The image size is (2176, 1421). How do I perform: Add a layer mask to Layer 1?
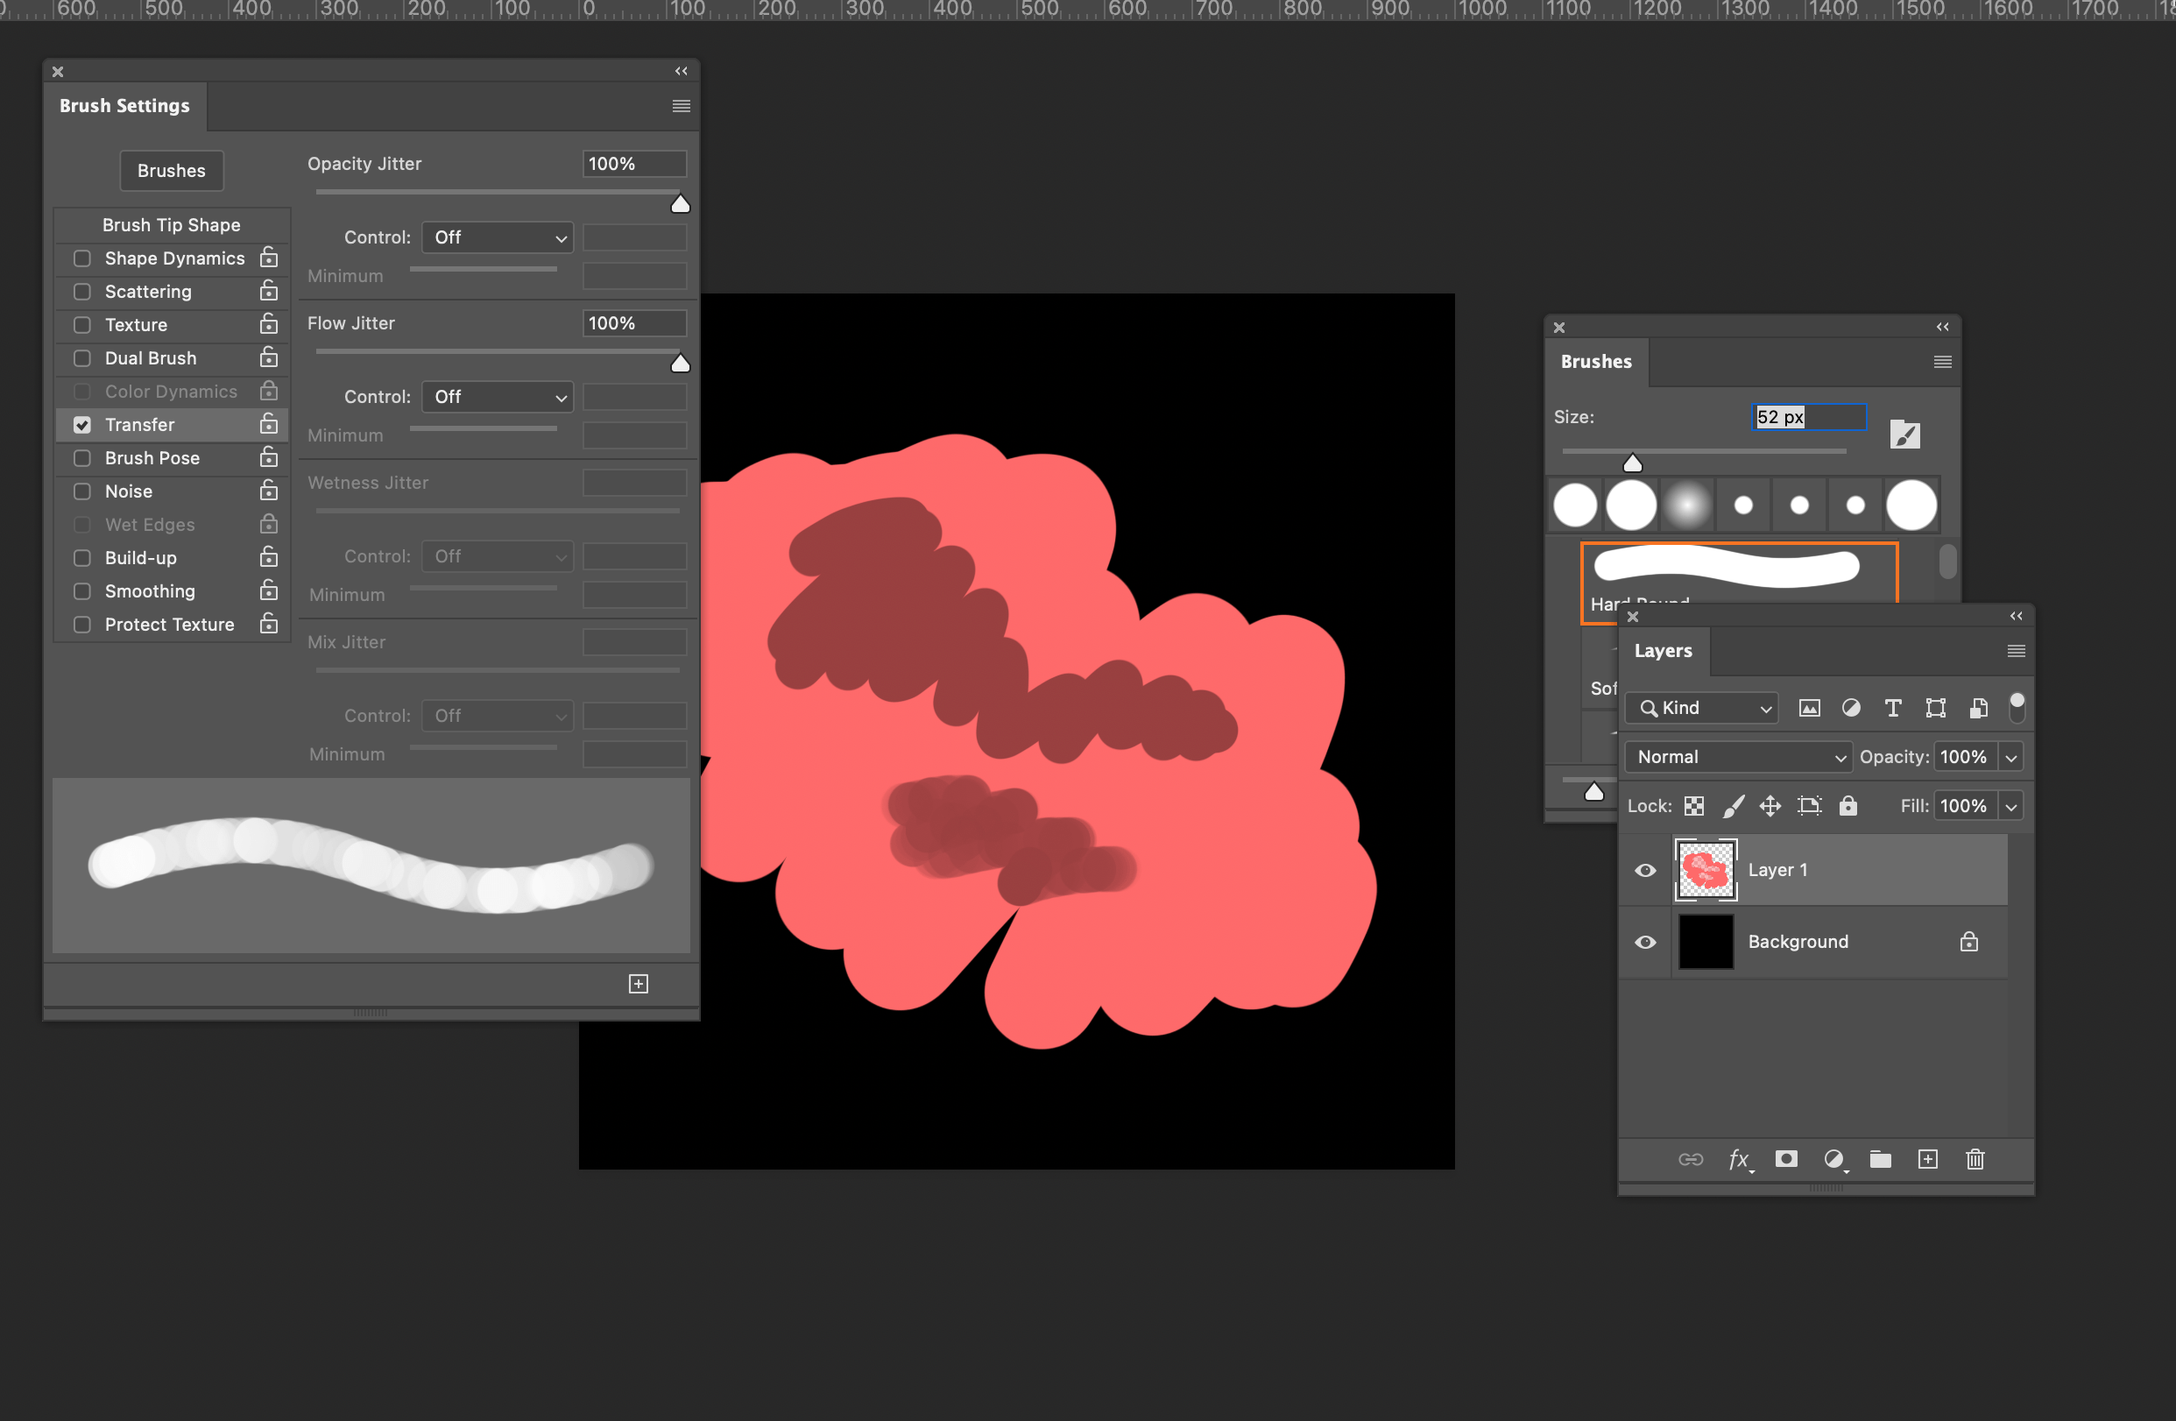pos(1787,1158)
